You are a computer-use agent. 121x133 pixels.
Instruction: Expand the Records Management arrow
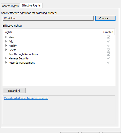point(6,62)
